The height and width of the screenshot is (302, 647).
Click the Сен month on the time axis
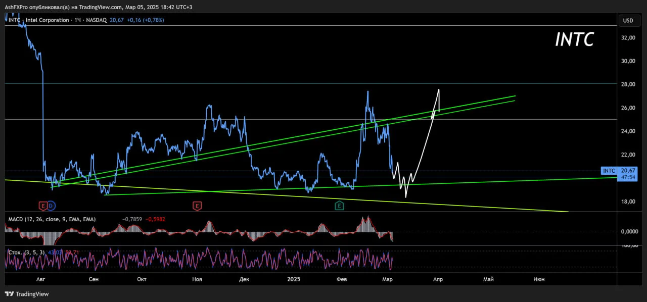[x=93, y=279]
